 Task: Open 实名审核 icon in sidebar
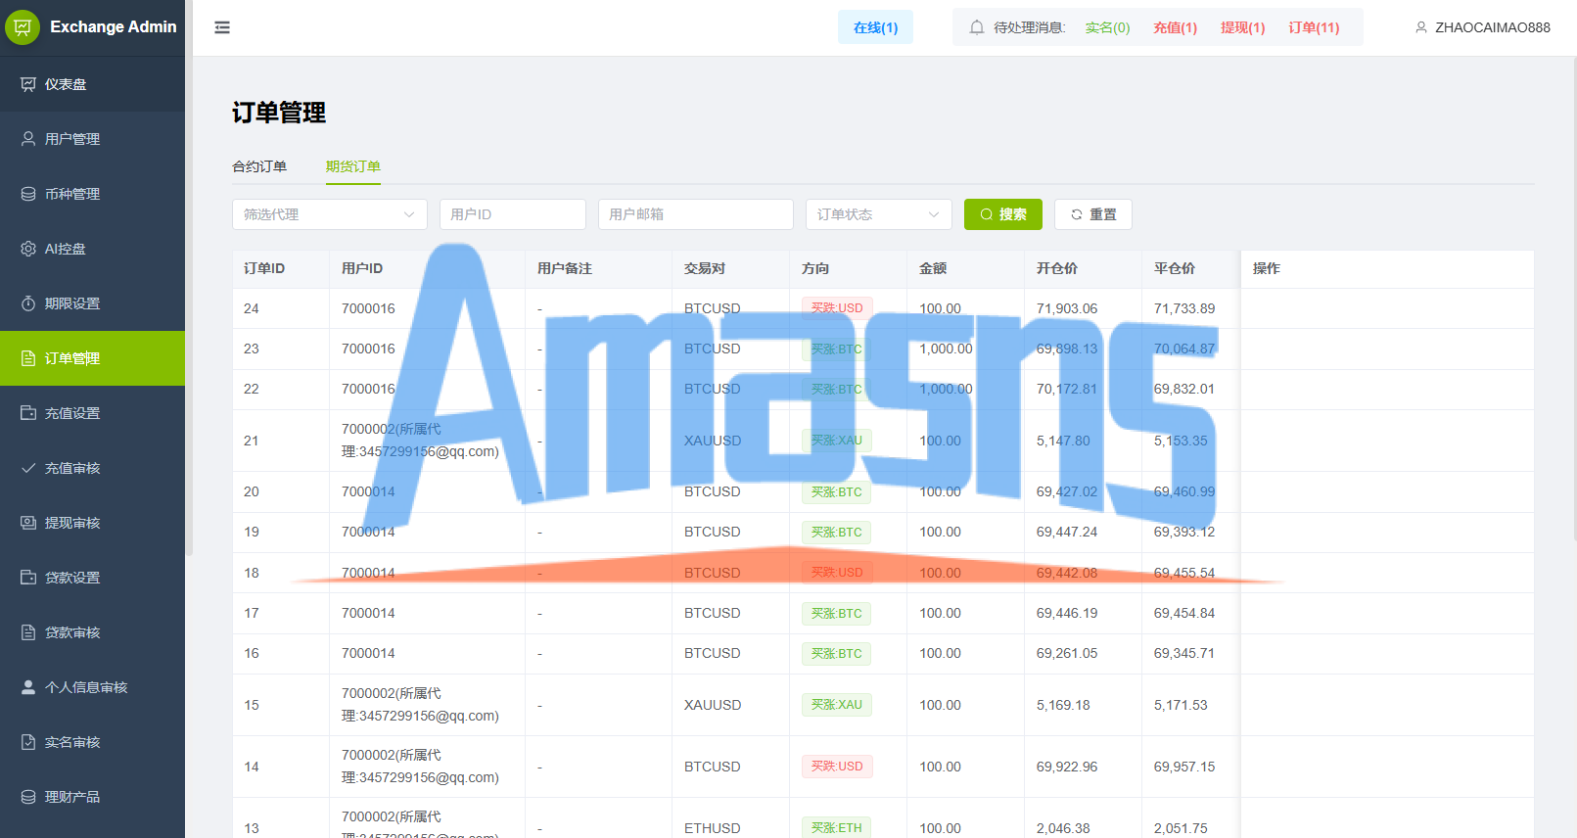(28, 742)
